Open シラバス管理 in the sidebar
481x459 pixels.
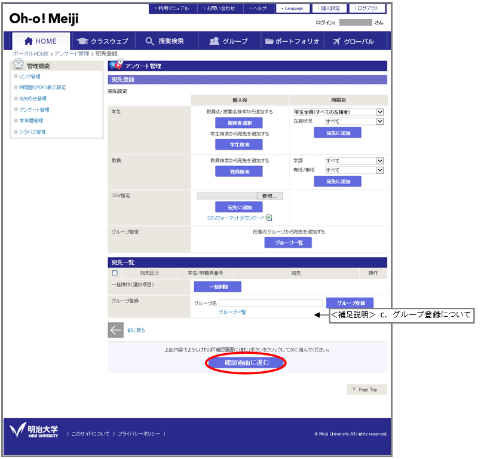click(32, 131)
